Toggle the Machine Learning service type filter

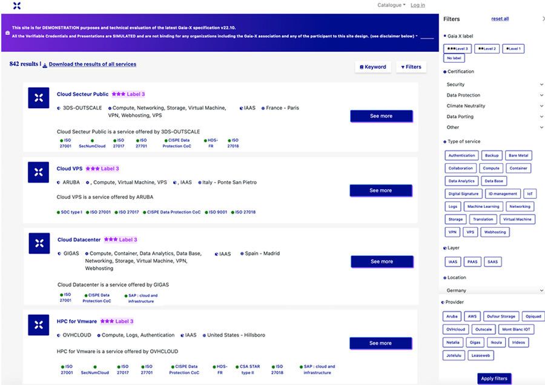(483, 207)
